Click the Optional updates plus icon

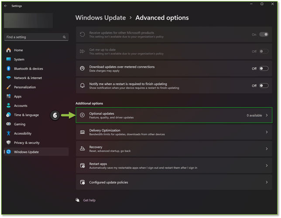point(82,115)
